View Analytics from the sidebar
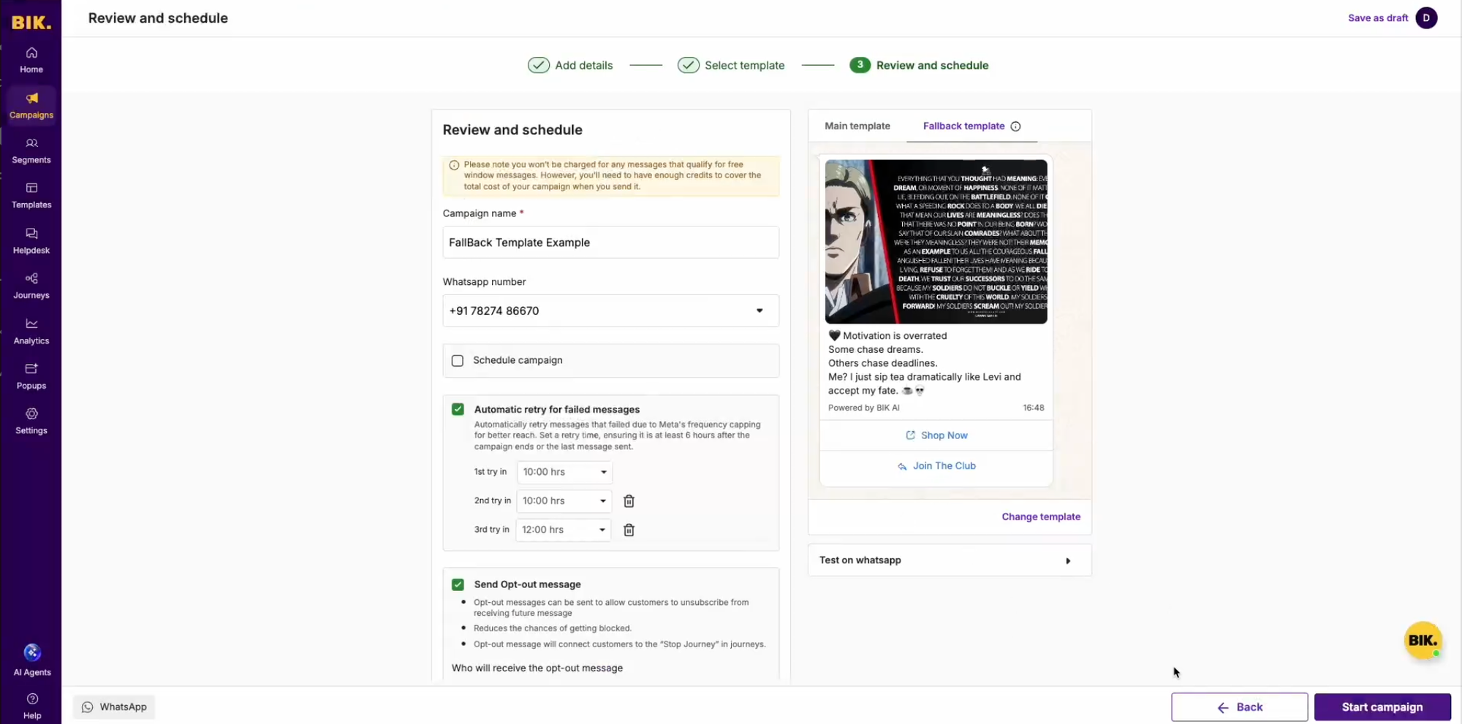This screenshot has height=724, width=1462. pos(31,331)
